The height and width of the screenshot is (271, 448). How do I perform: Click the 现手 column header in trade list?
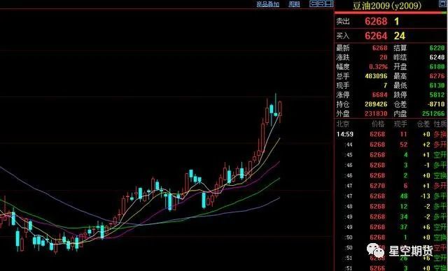pos(400,124)
